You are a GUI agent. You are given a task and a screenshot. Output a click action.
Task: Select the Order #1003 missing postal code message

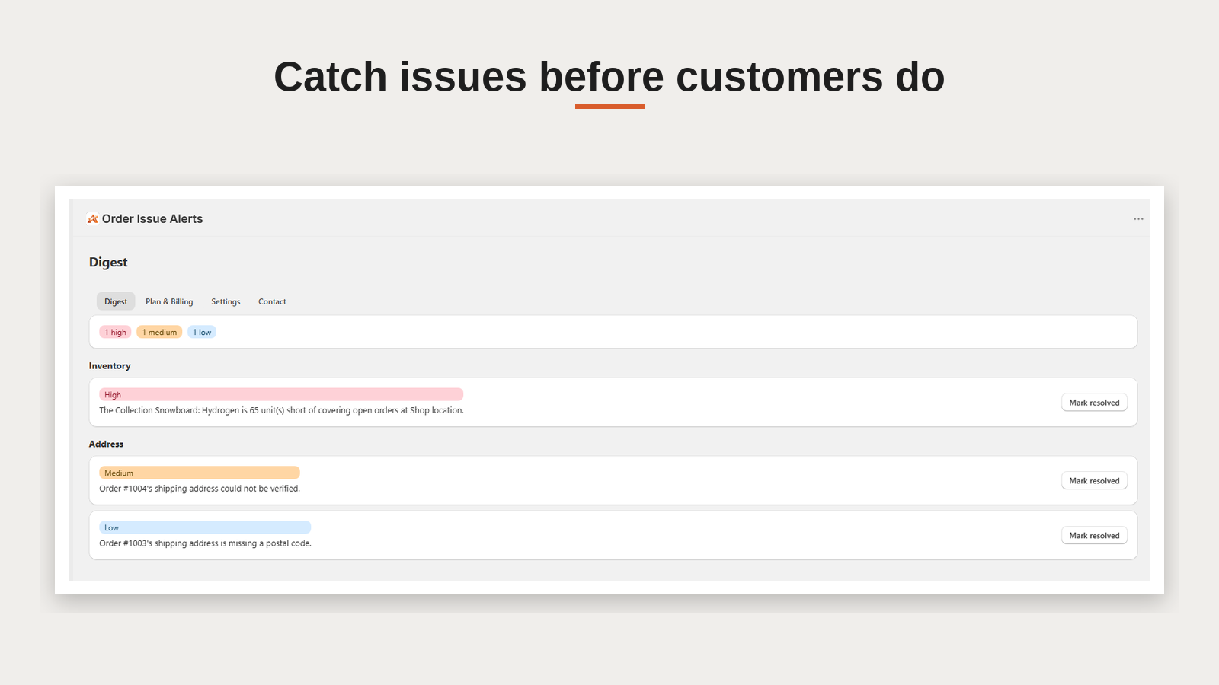point(205,543)
